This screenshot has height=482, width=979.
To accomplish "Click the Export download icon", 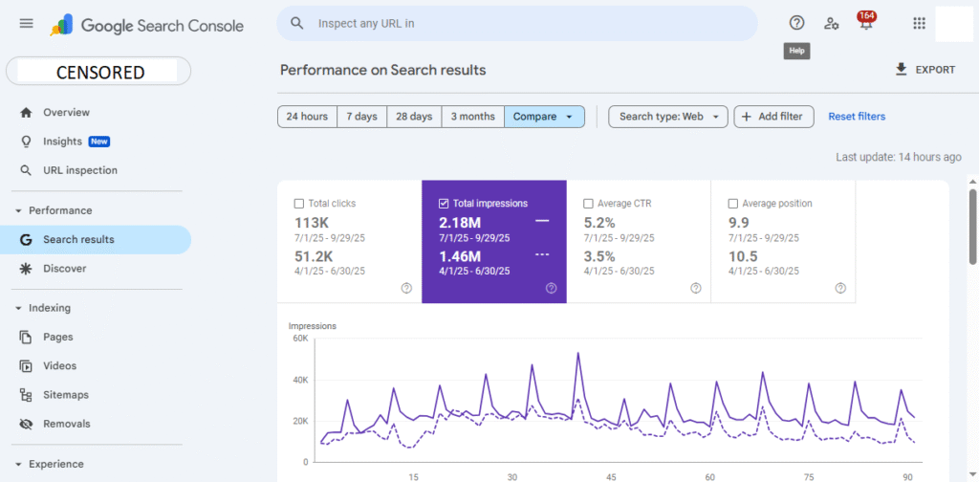I will click(901, 70).
